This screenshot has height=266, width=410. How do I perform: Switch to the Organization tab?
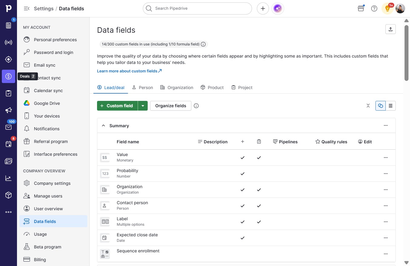pos(176,88)
